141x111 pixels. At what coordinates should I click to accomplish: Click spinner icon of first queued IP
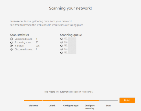pyautogui.click(x=61, y=39)
